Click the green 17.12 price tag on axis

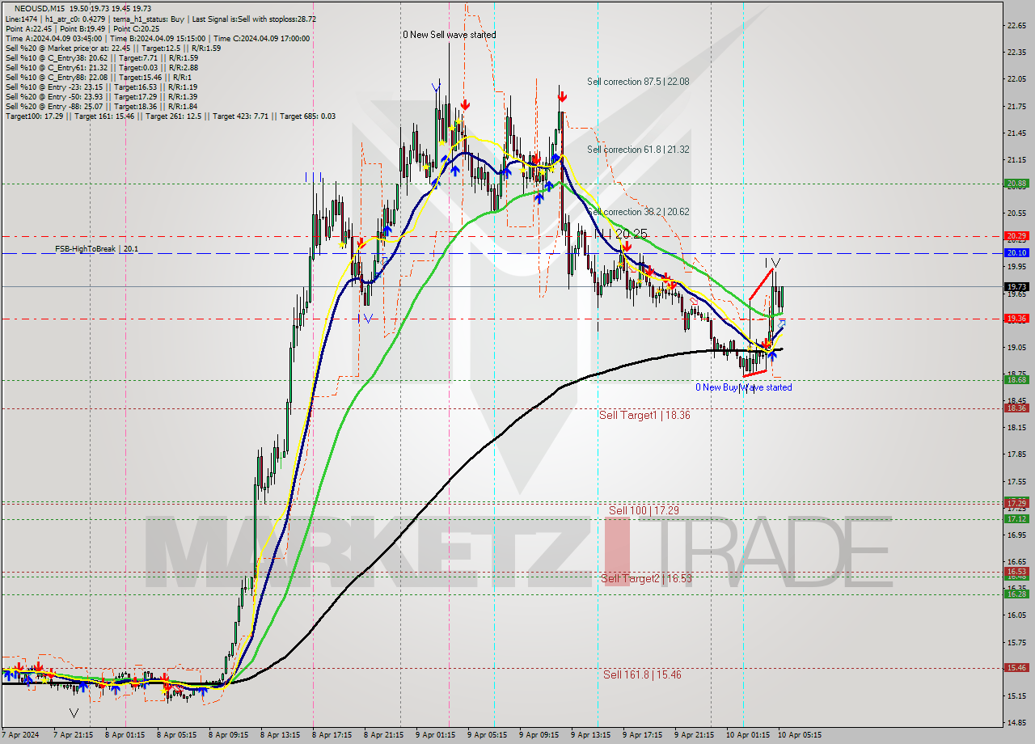[x=1016, y=519]
